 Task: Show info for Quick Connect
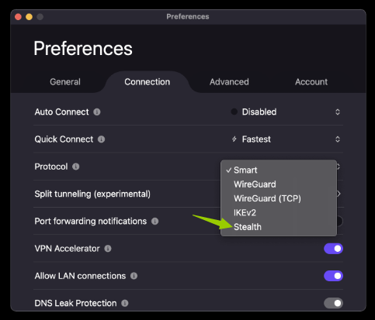(101, 139)
